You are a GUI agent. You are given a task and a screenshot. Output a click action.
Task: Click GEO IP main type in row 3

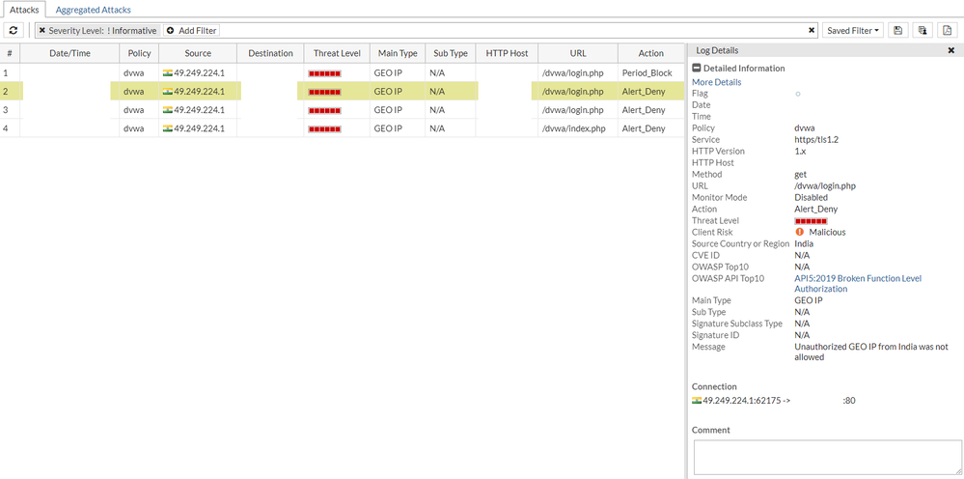(x=388, y=110)
